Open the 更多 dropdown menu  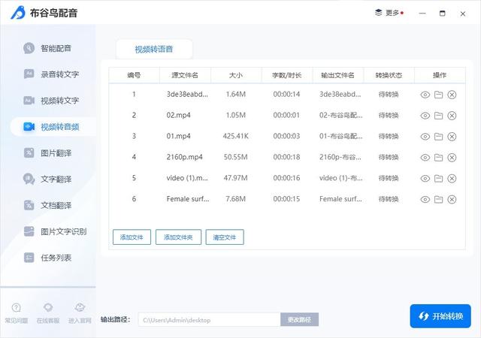coord(389,13)
